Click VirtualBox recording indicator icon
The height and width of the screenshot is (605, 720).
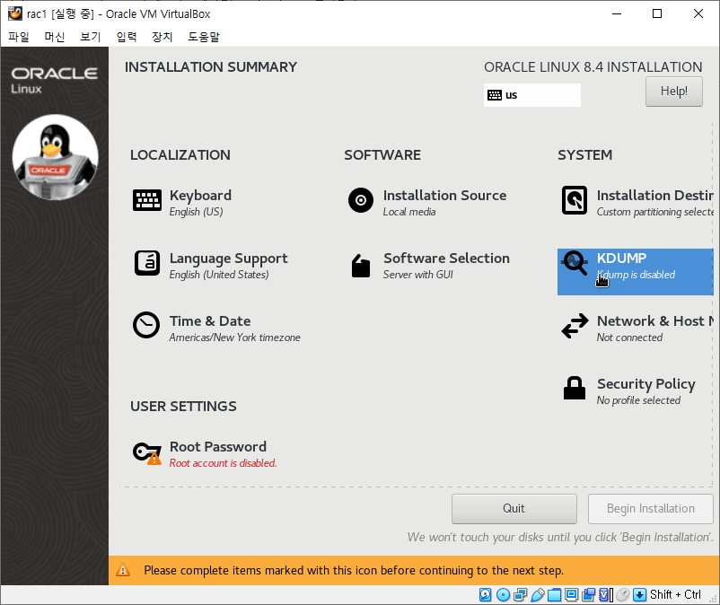588,595
